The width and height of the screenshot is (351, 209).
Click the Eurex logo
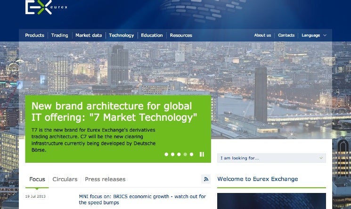[46, 7]
